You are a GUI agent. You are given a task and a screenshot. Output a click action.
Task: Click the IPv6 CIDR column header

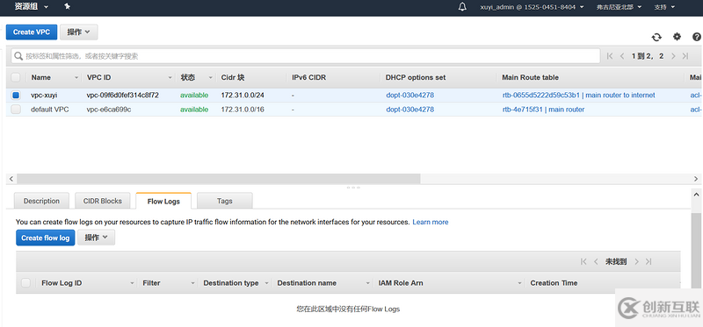(309, 77)
